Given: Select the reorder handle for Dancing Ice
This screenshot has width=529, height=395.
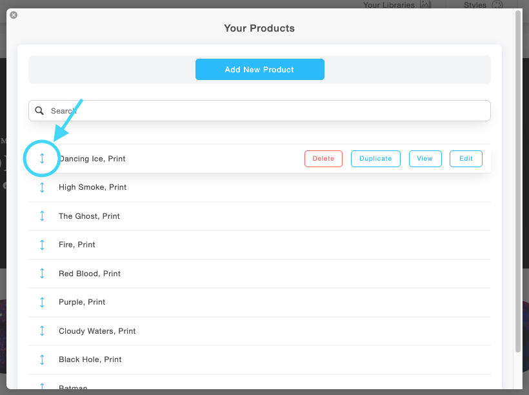Looking at the screenshot, I should 42,158.
